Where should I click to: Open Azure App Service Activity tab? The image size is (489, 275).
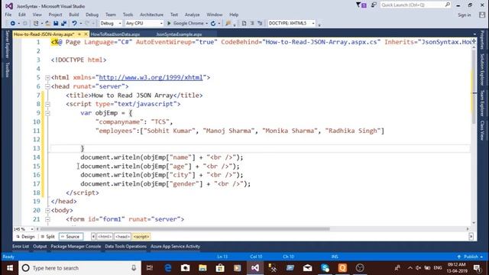pos(175,246)
